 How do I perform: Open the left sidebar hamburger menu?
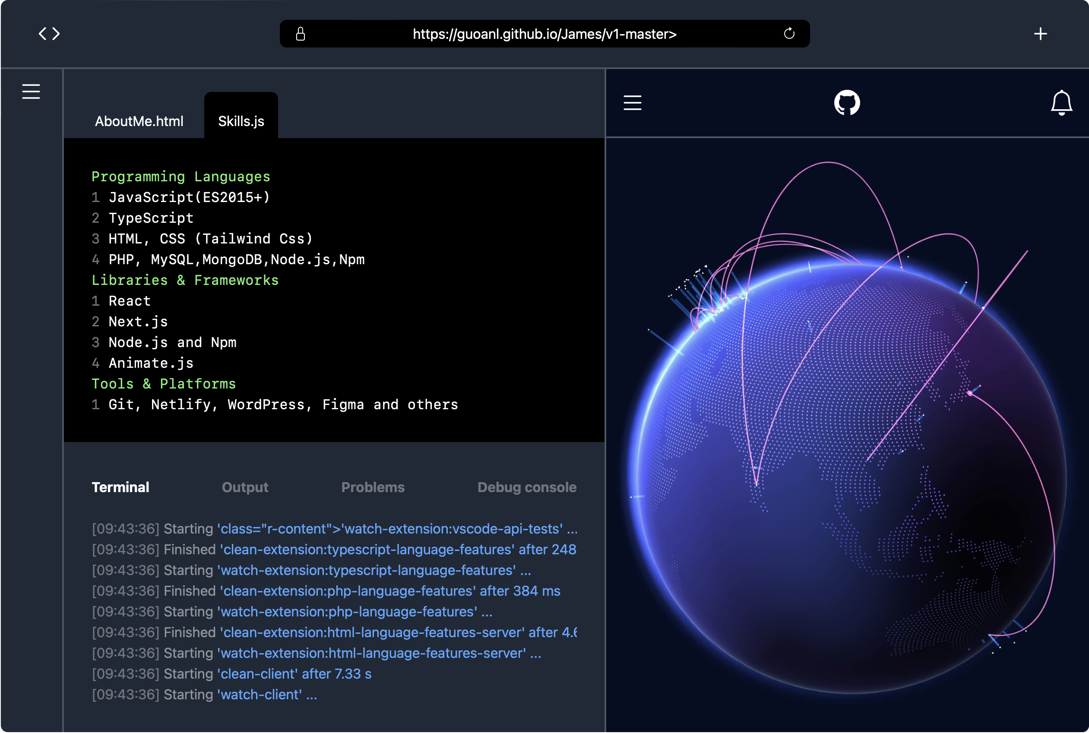pos(31,92)
